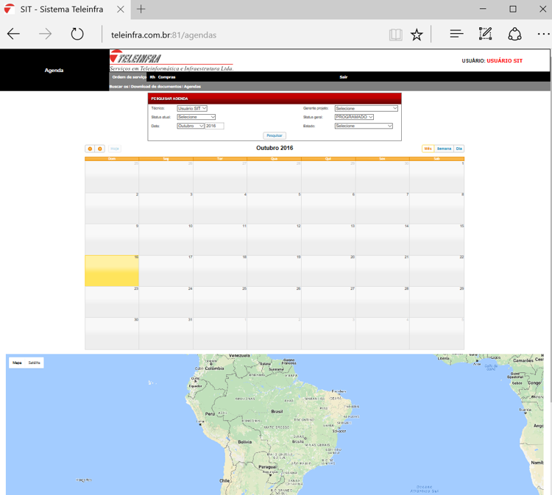Click the Pesquisar button
This screenshot has height=495, width=552.
[275, 135]
